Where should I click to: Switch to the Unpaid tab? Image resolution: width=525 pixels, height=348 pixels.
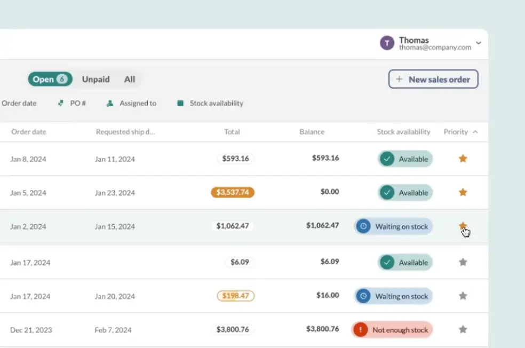click(96, 79)
